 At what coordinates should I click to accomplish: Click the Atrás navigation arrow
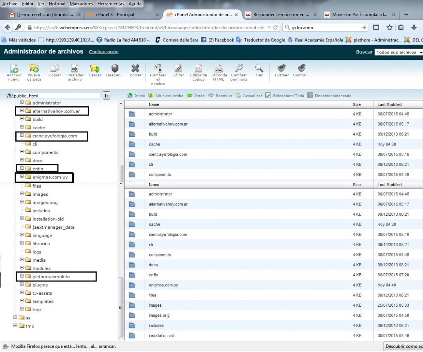[196, 96]
